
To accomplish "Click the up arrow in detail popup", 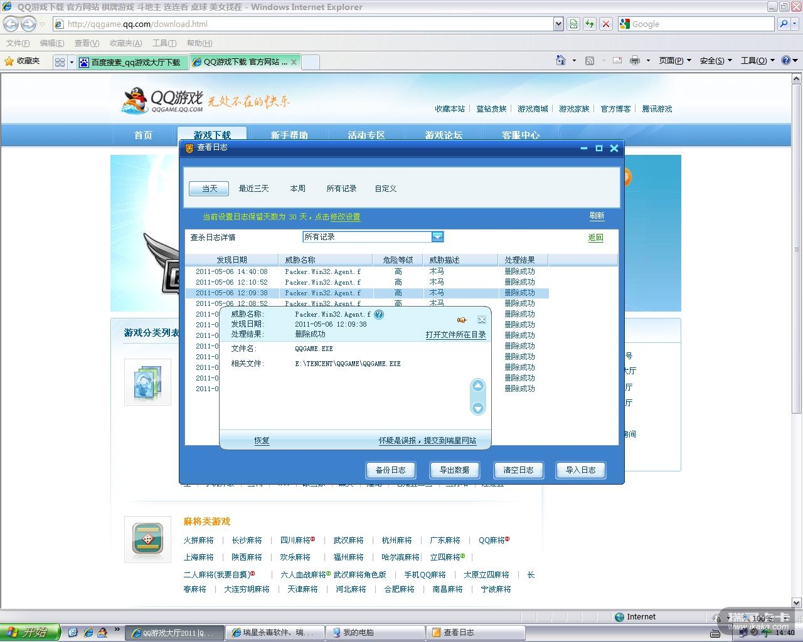I will click(x=478, y=386).
